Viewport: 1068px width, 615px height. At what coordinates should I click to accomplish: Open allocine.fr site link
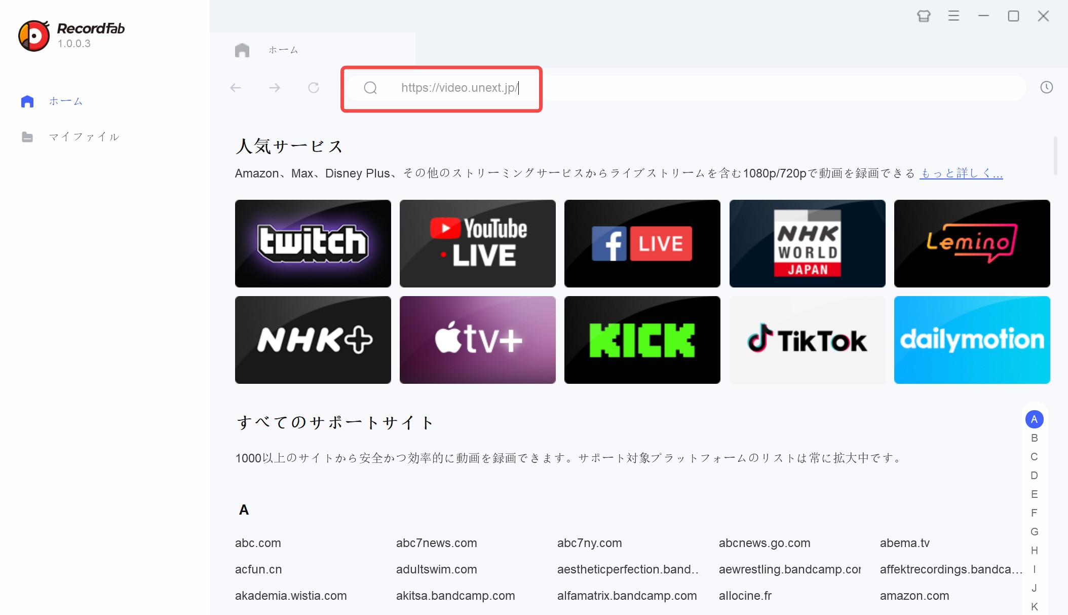(x=745, y=596)
